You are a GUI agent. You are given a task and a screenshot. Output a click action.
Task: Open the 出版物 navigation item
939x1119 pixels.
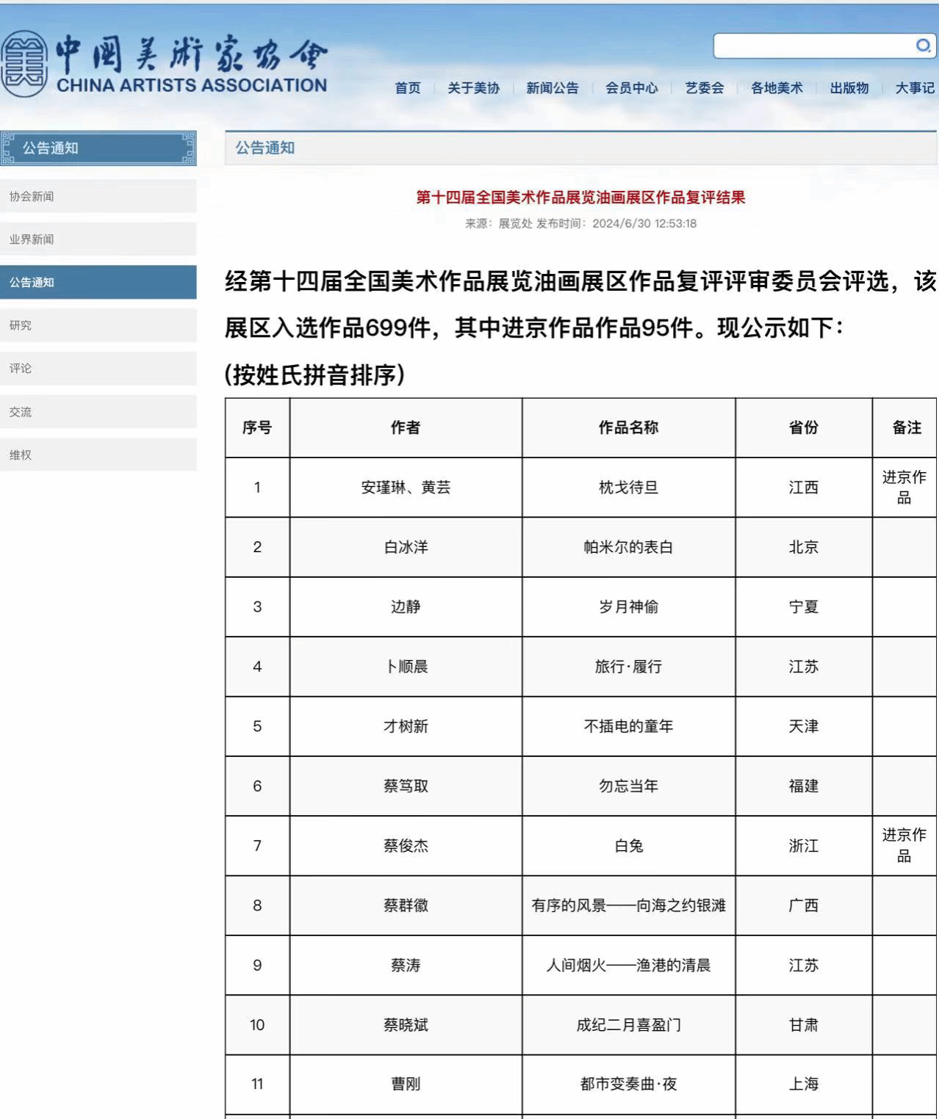coord(849,88)
